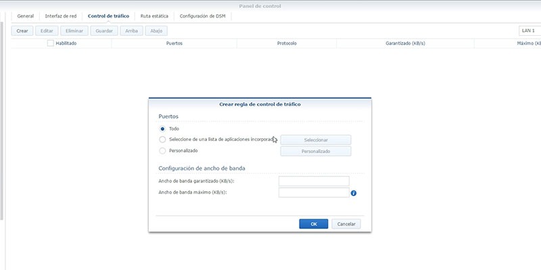
Task: Click the Guardar toolbar button
Action: pos(104,31)
